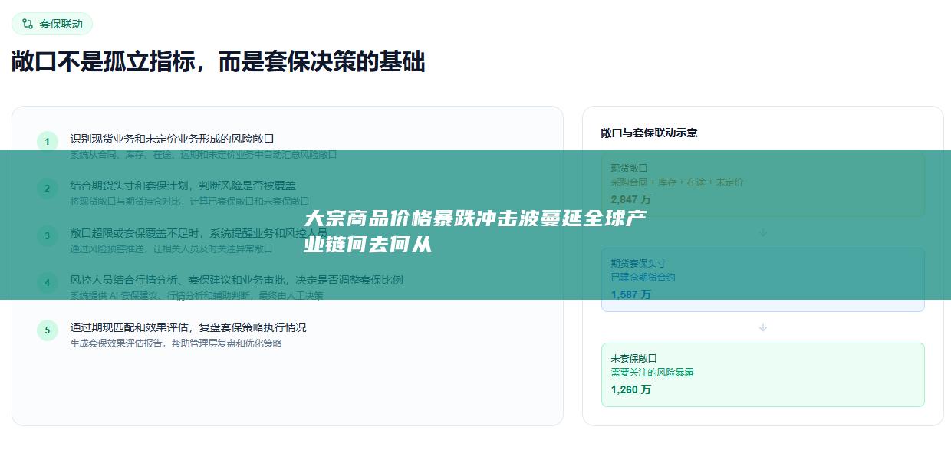Click panel title 敞口与套保联动示意
Screen dimensions: 951x450
(x=650, y=133)
